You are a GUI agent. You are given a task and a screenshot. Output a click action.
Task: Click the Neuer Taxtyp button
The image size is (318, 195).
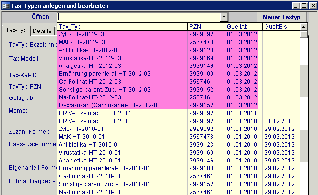point(282,17)
